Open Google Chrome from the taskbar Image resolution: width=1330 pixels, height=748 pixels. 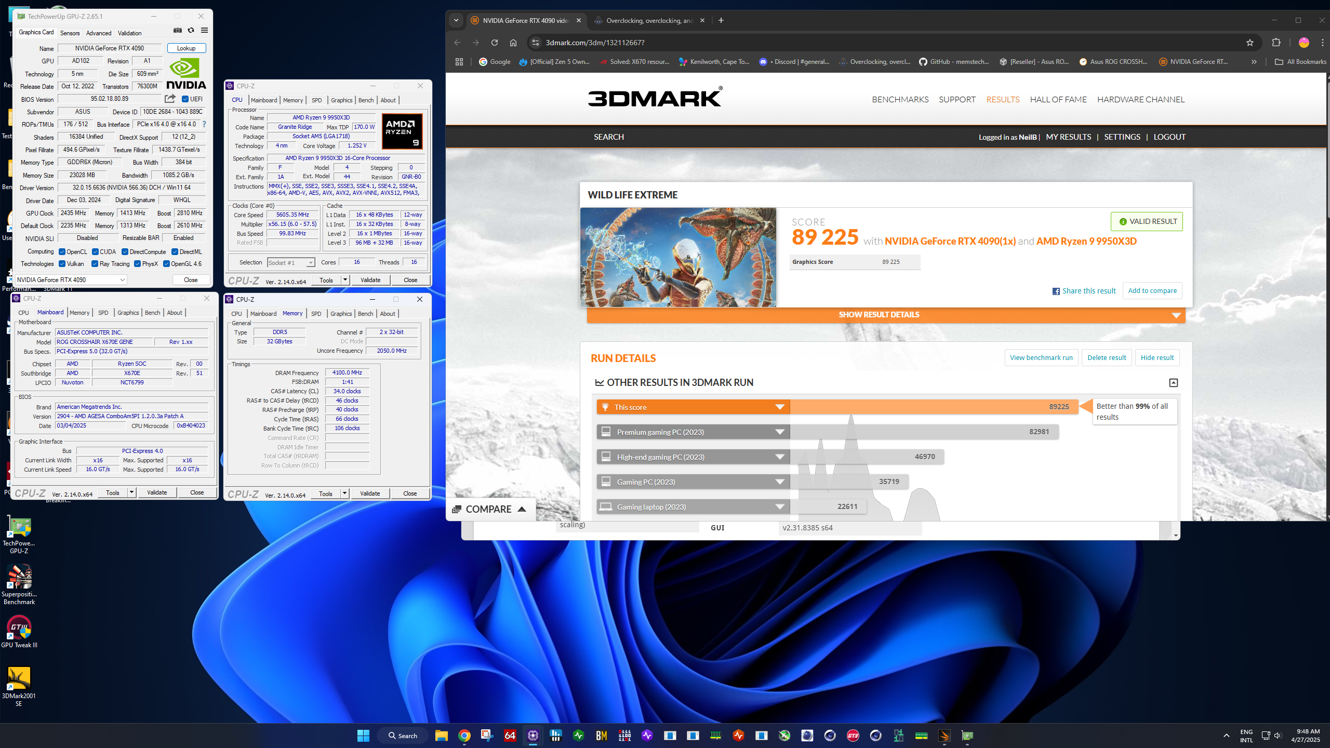click(464, 736)
